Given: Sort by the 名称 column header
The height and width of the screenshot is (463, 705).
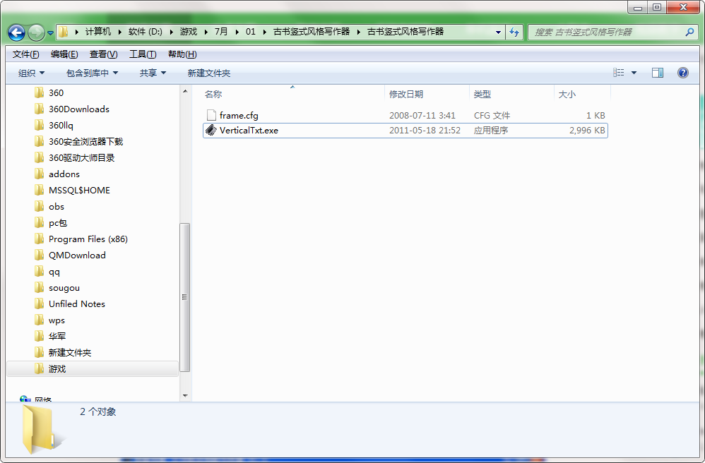Looking at the screenshot, I should (213, 95).
